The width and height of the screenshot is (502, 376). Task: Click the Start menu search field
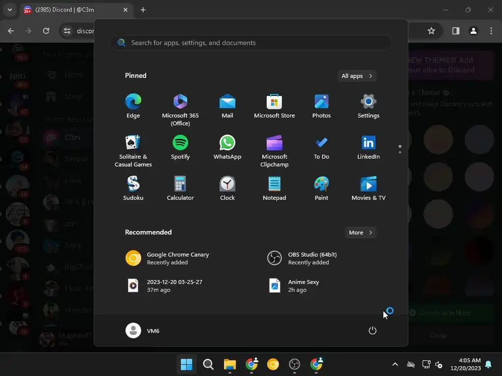[251, 43]
